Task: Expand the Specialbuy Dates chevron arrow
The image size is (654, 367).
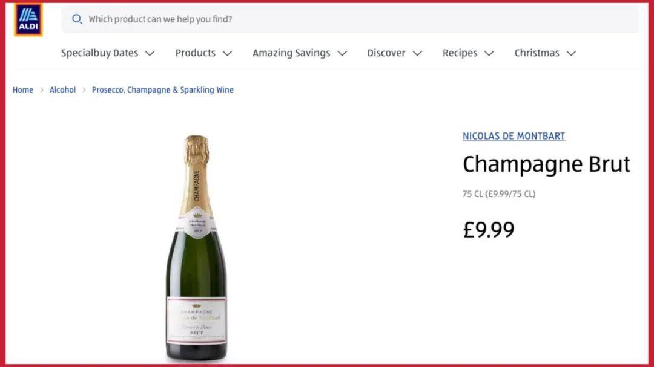Action: point(150,53)
